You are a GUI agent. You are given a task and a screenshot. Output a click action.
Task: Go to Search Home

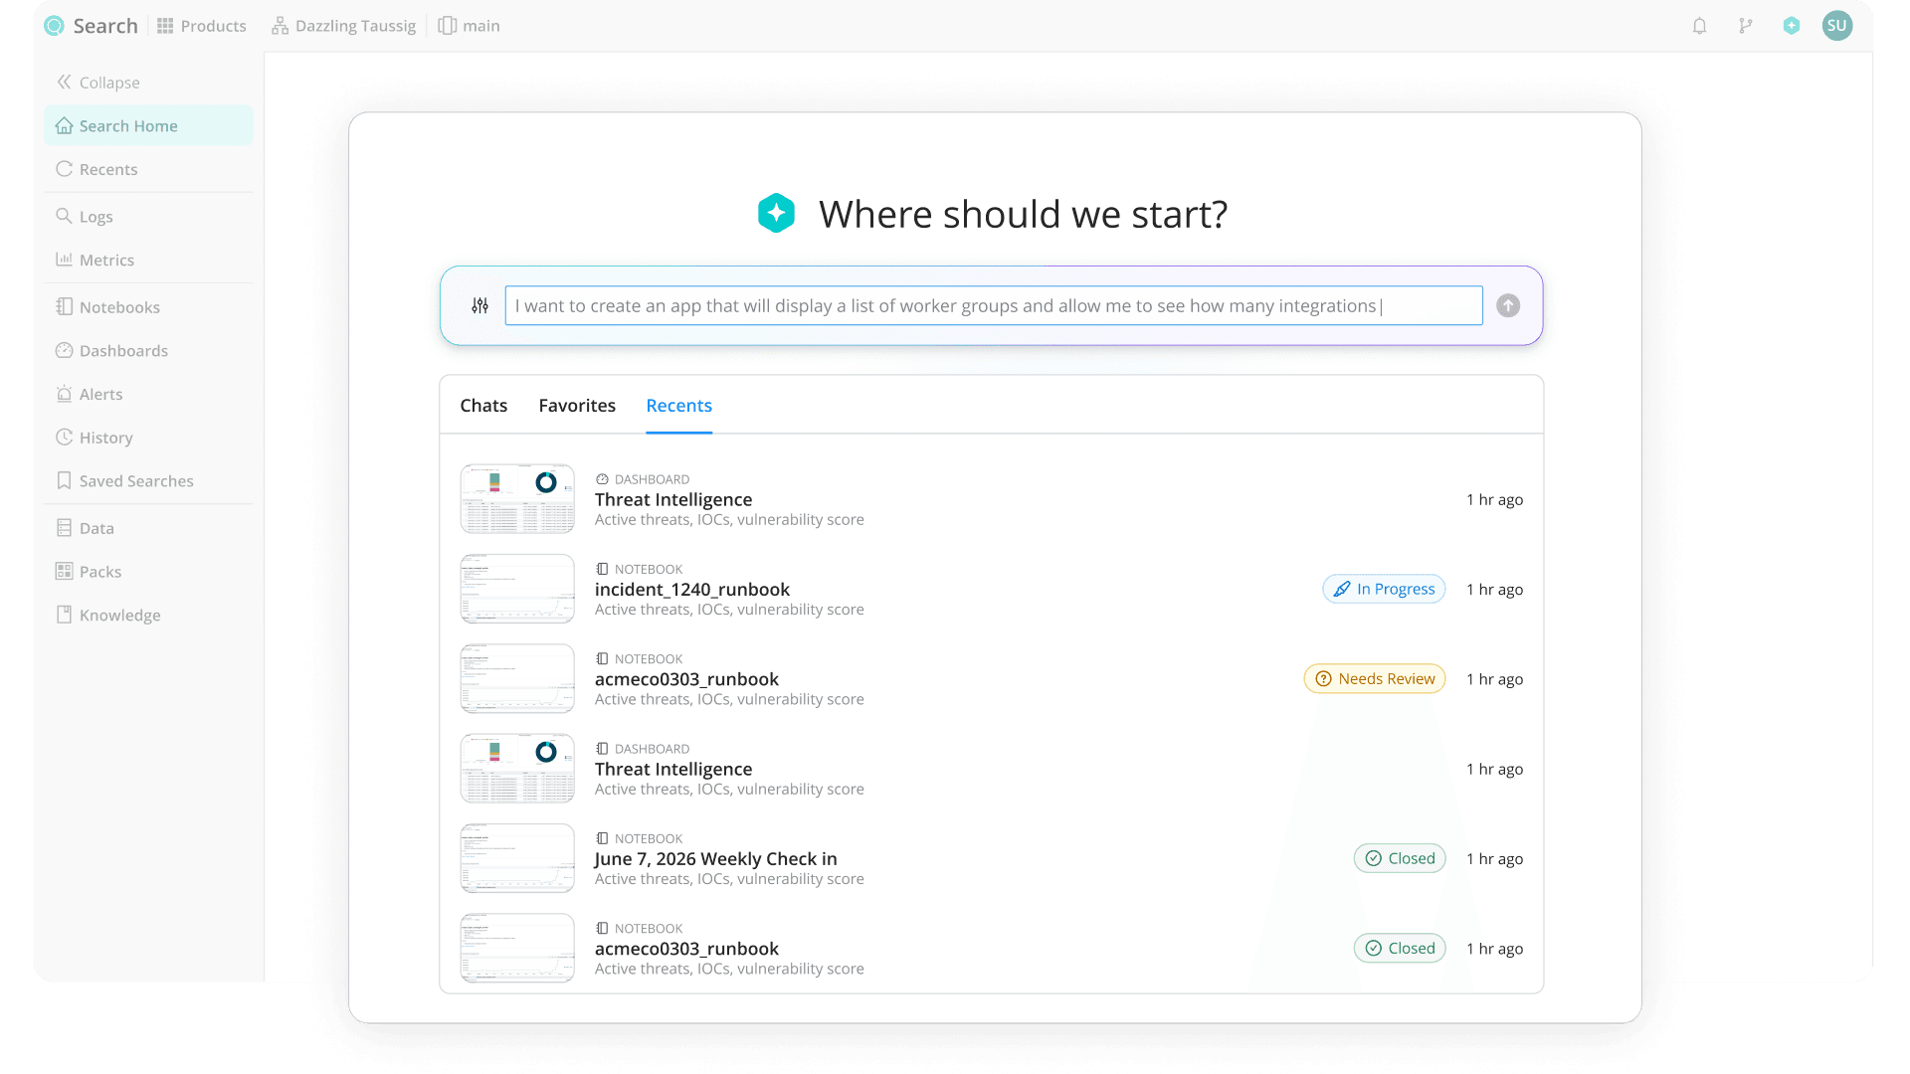click(x=148, y=126)
